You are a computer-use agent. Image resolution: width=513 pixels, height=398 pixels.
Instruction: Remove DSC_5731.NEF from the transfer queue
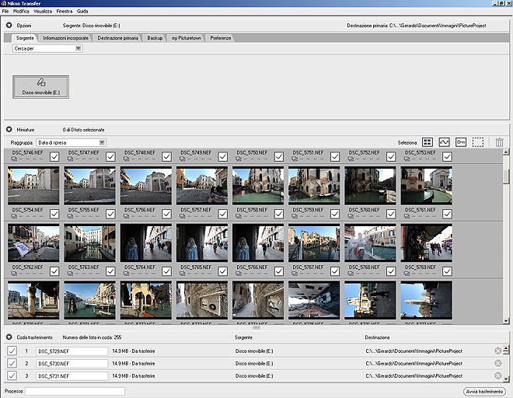tap(497, 375)
